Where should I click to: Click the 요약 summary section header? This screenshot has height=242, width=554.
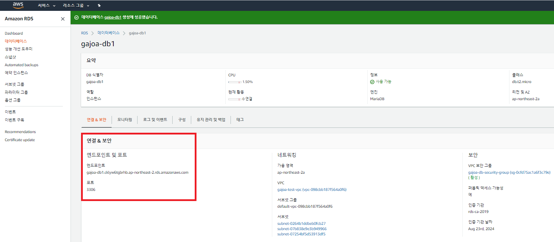(91, 60)
